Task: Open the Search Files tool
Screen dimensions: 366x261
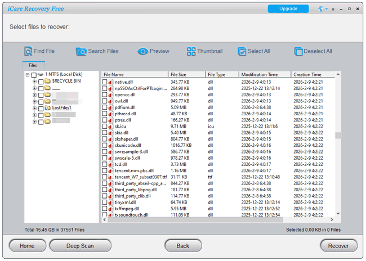Action: click(97, 51)
